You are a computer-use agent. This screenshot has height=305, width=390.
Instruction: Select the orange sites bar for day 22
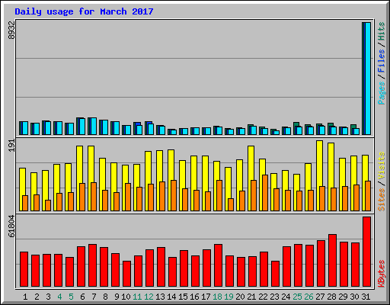265,193
